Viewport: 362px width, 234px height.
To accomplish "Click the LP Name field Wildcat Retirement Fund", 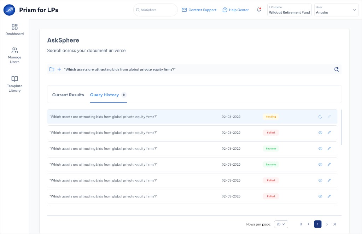I will point(289,10).
